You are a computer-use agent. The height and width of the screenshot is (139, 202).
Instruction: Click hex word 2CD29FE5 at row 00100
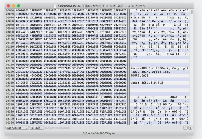tap(22, 39)
